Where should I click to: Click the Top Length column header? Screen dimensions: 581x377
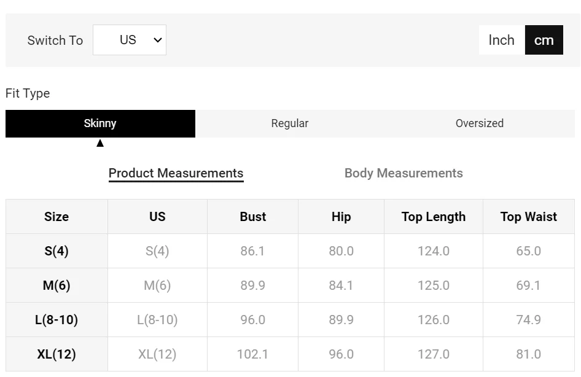[433, 217]
